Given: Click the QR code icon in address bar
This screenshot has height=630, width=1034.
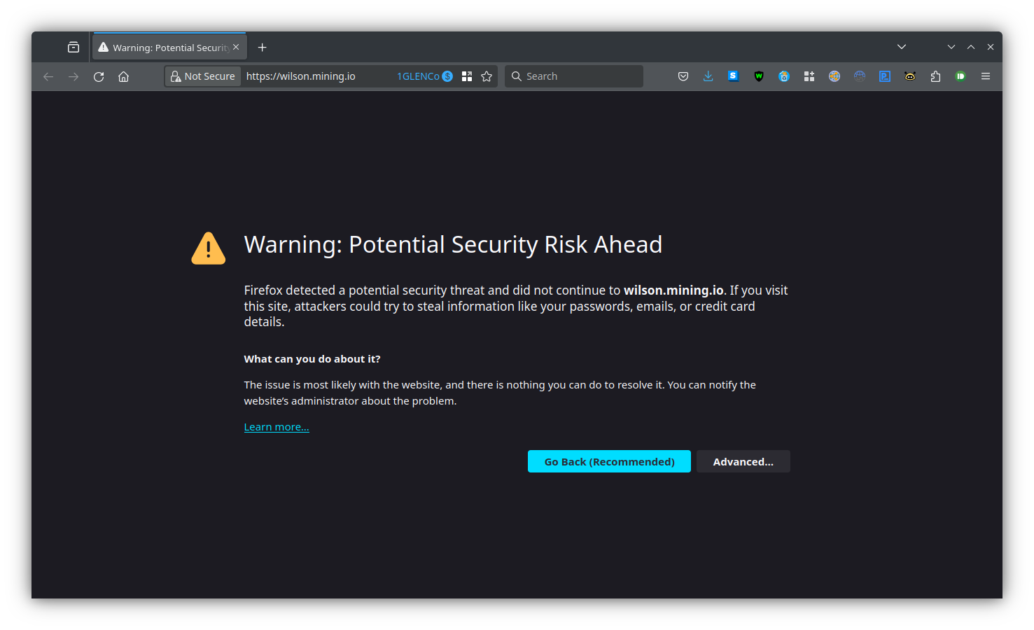Looking at the screenshot, I should (x=467, y=76).
